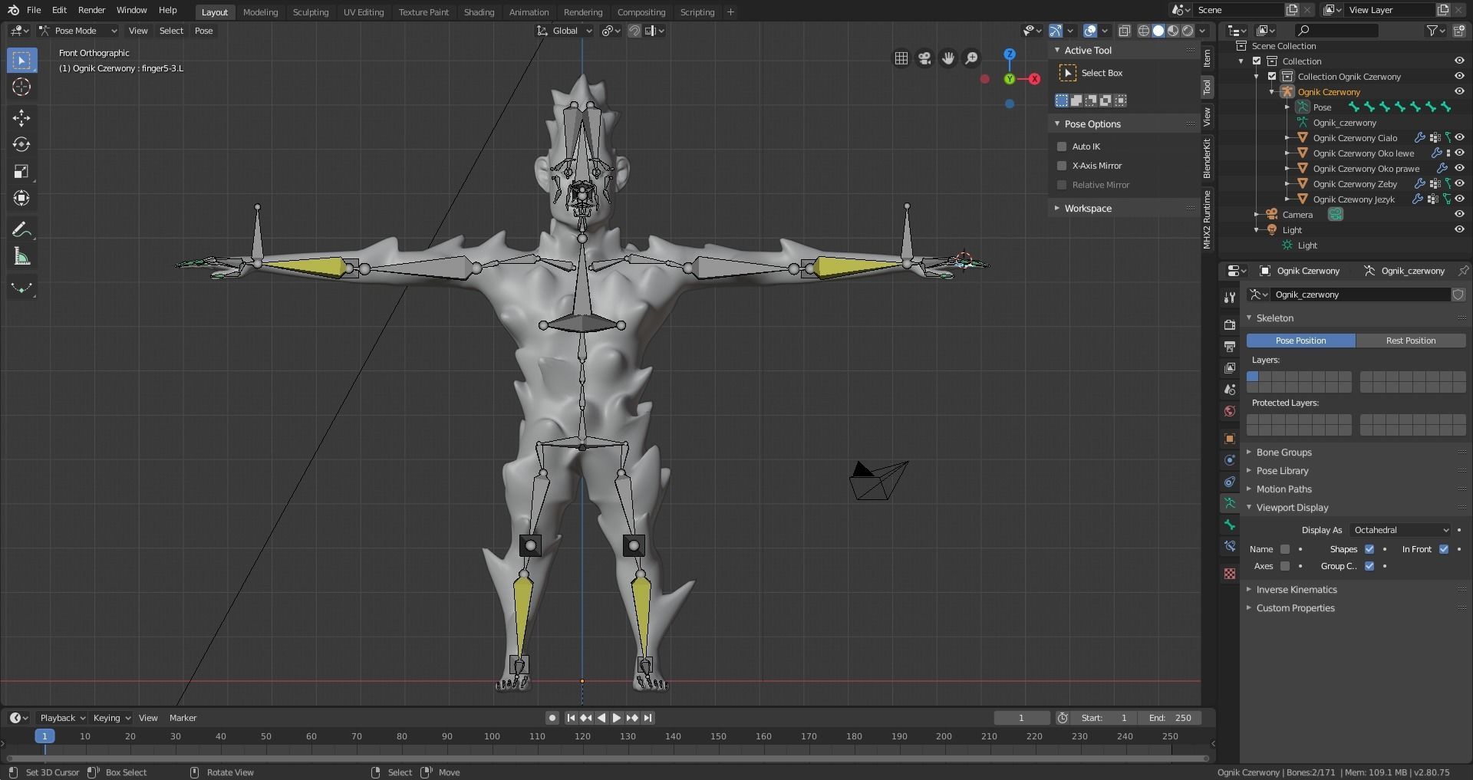
Task: Open the Render menu
Action: [91, 10]
